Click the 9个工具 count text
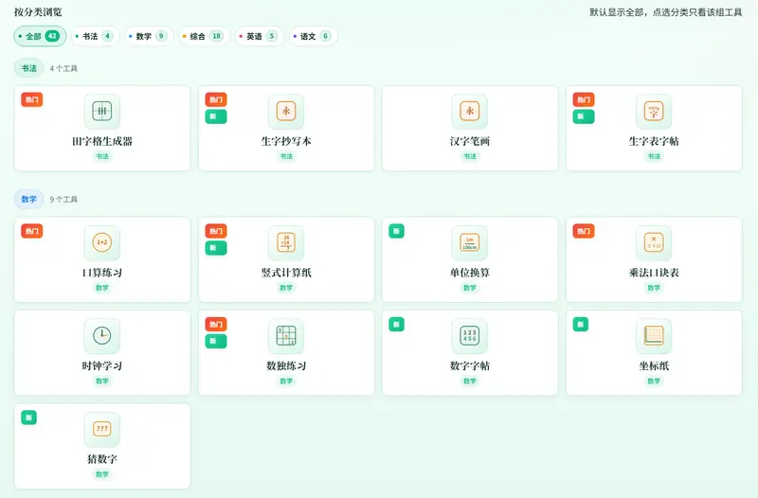 tap(63, 200)
